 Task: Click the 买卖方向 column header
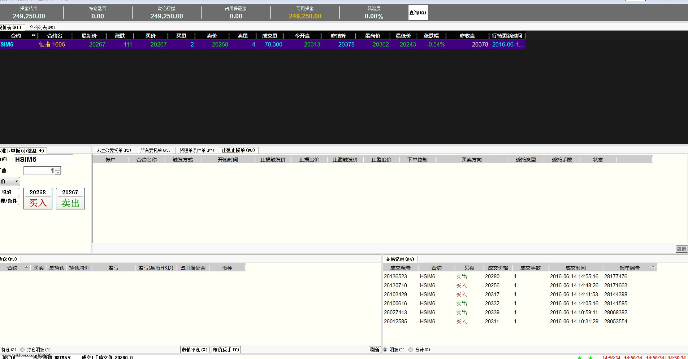point(472,160)
